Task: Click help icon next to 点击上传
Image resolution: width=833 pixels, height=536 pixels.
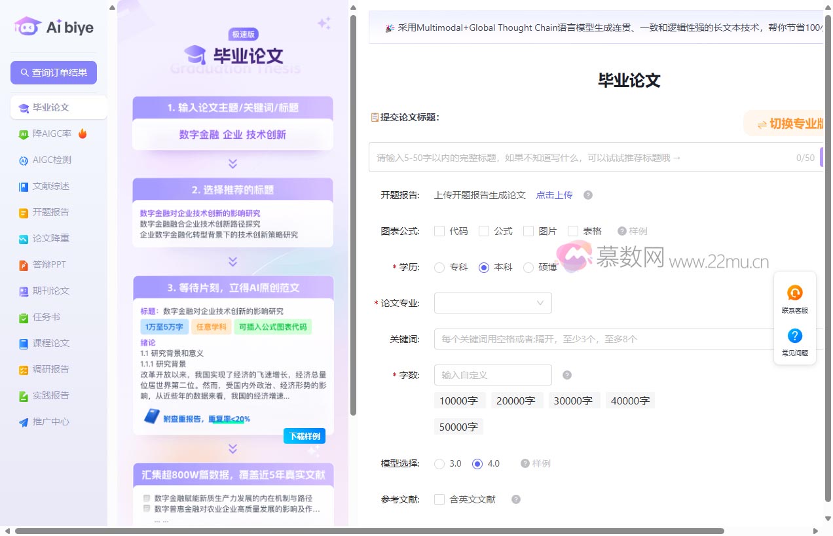Action: [588, 195]
